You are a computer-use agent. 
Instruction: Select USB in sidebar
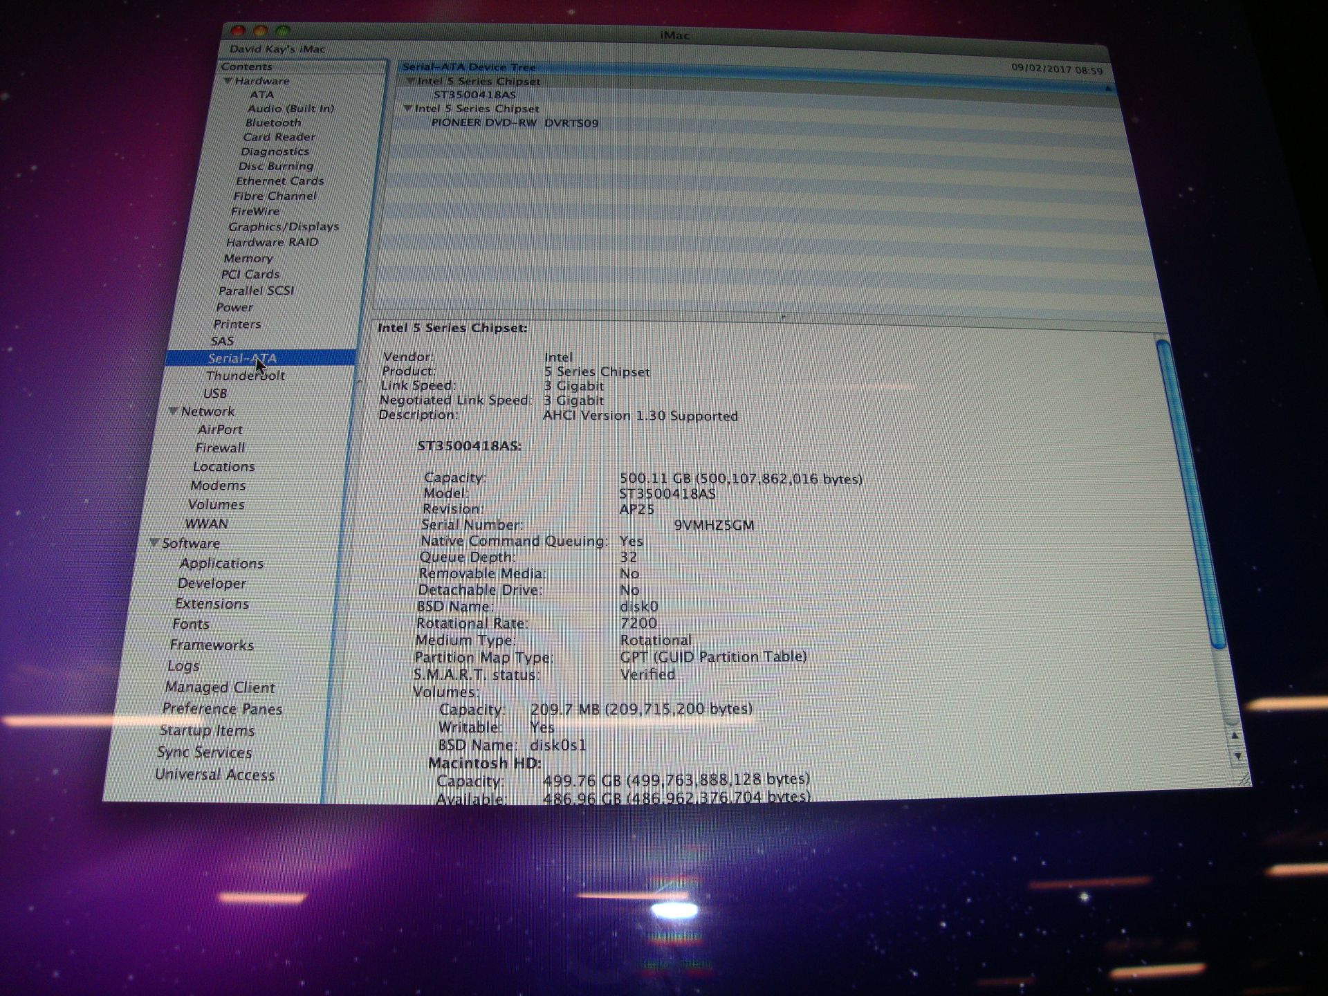coord(214,393)
